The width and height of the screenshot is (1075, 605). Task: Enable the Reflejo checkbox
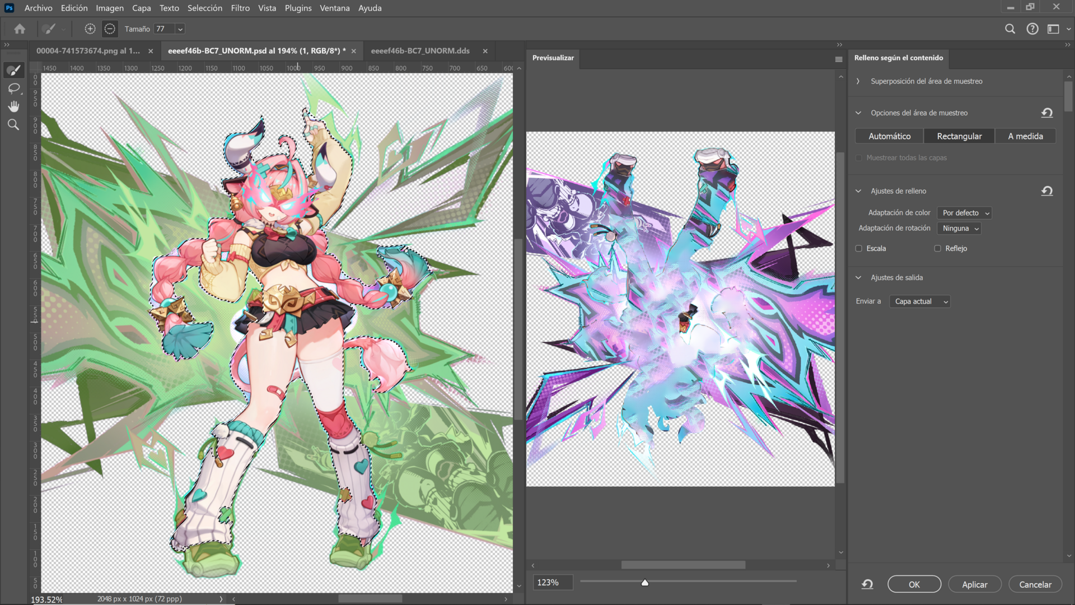click(937, 248)
